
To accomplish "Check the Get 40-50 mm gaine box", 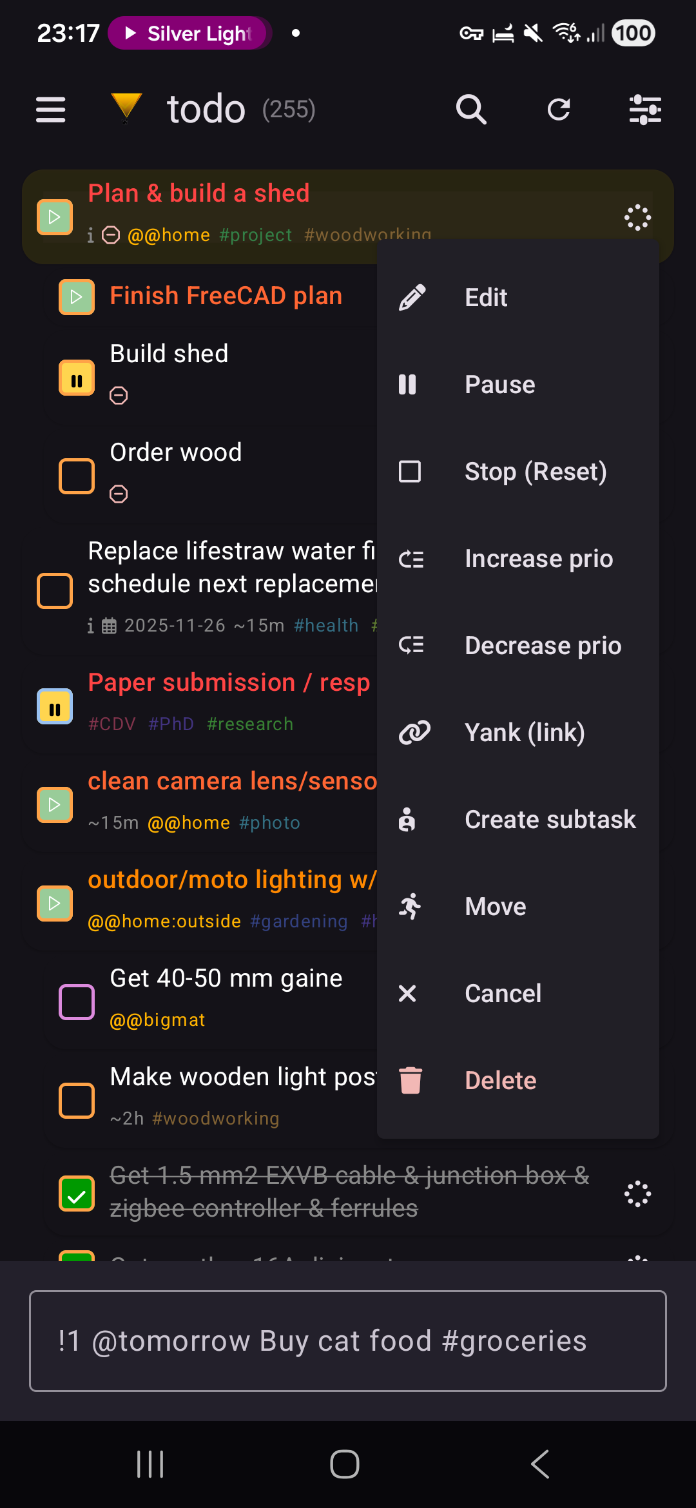I will coord(77,1002).
